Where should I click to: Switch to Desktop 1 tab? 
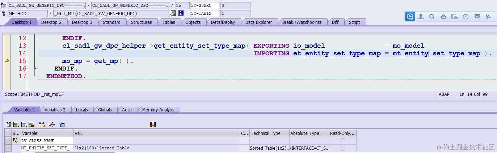pos(22,22)
